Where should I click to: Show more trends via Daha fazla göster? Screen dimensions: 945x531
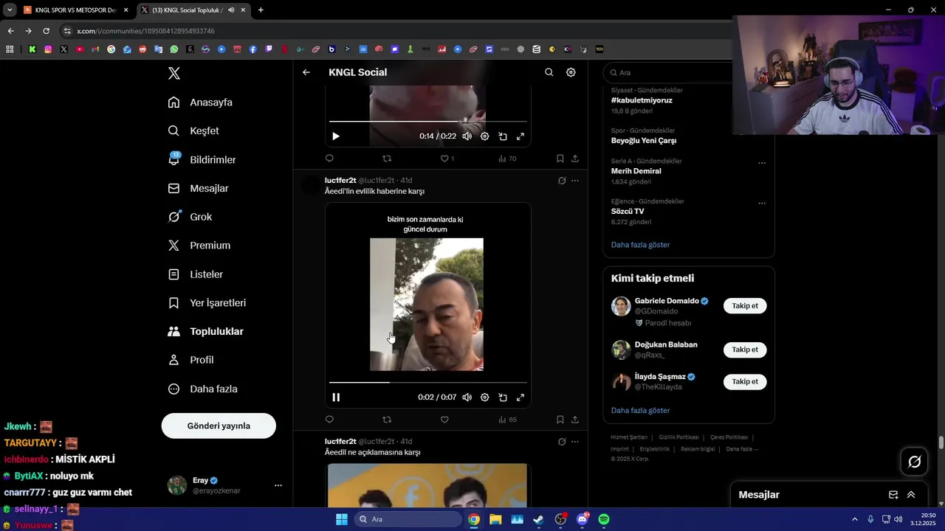tap(640, 245)
